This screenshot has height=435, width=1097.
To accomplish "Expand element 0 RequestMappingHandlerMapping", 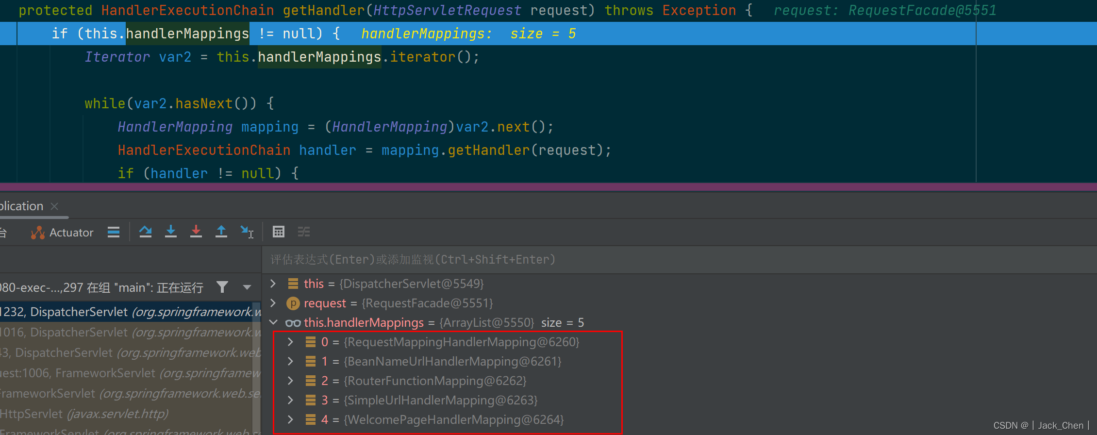I will coord(290,342).
